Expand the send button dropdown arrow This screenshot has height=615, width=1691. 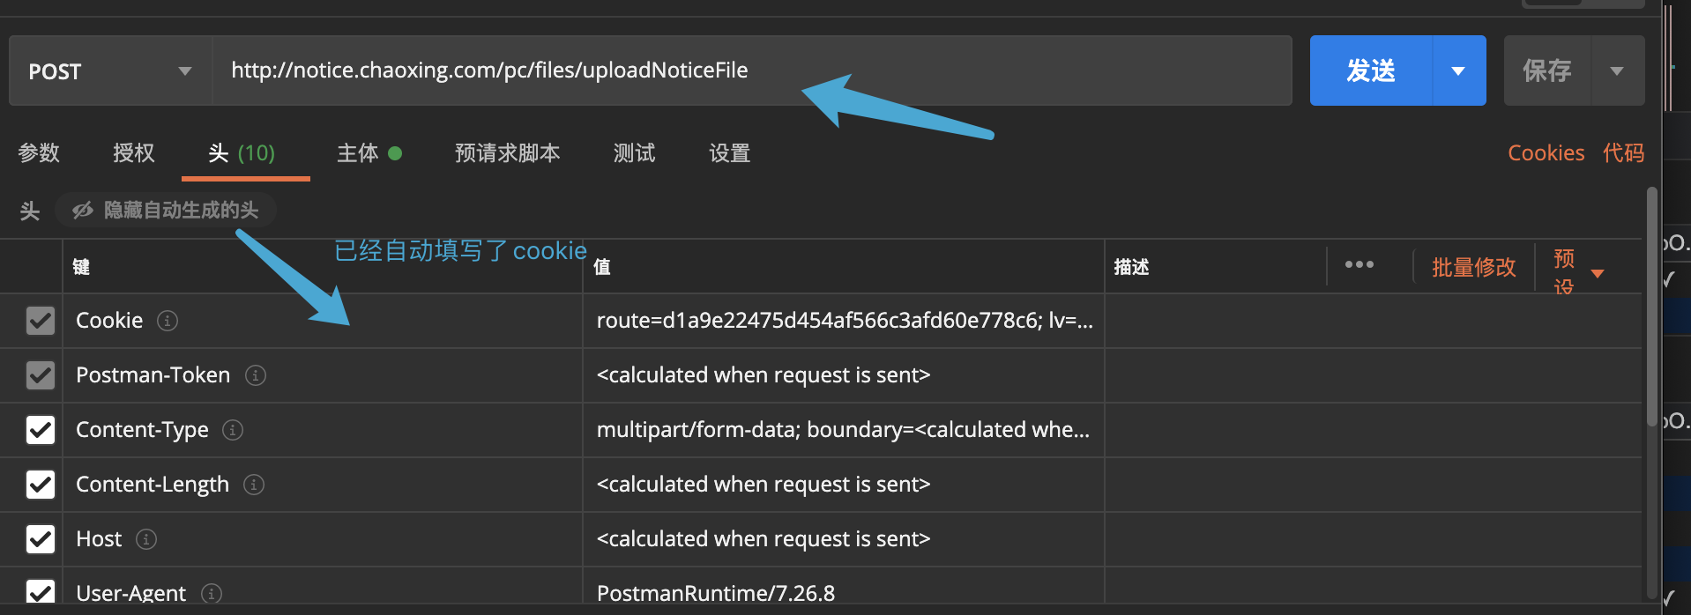[x=1458, y=70]
